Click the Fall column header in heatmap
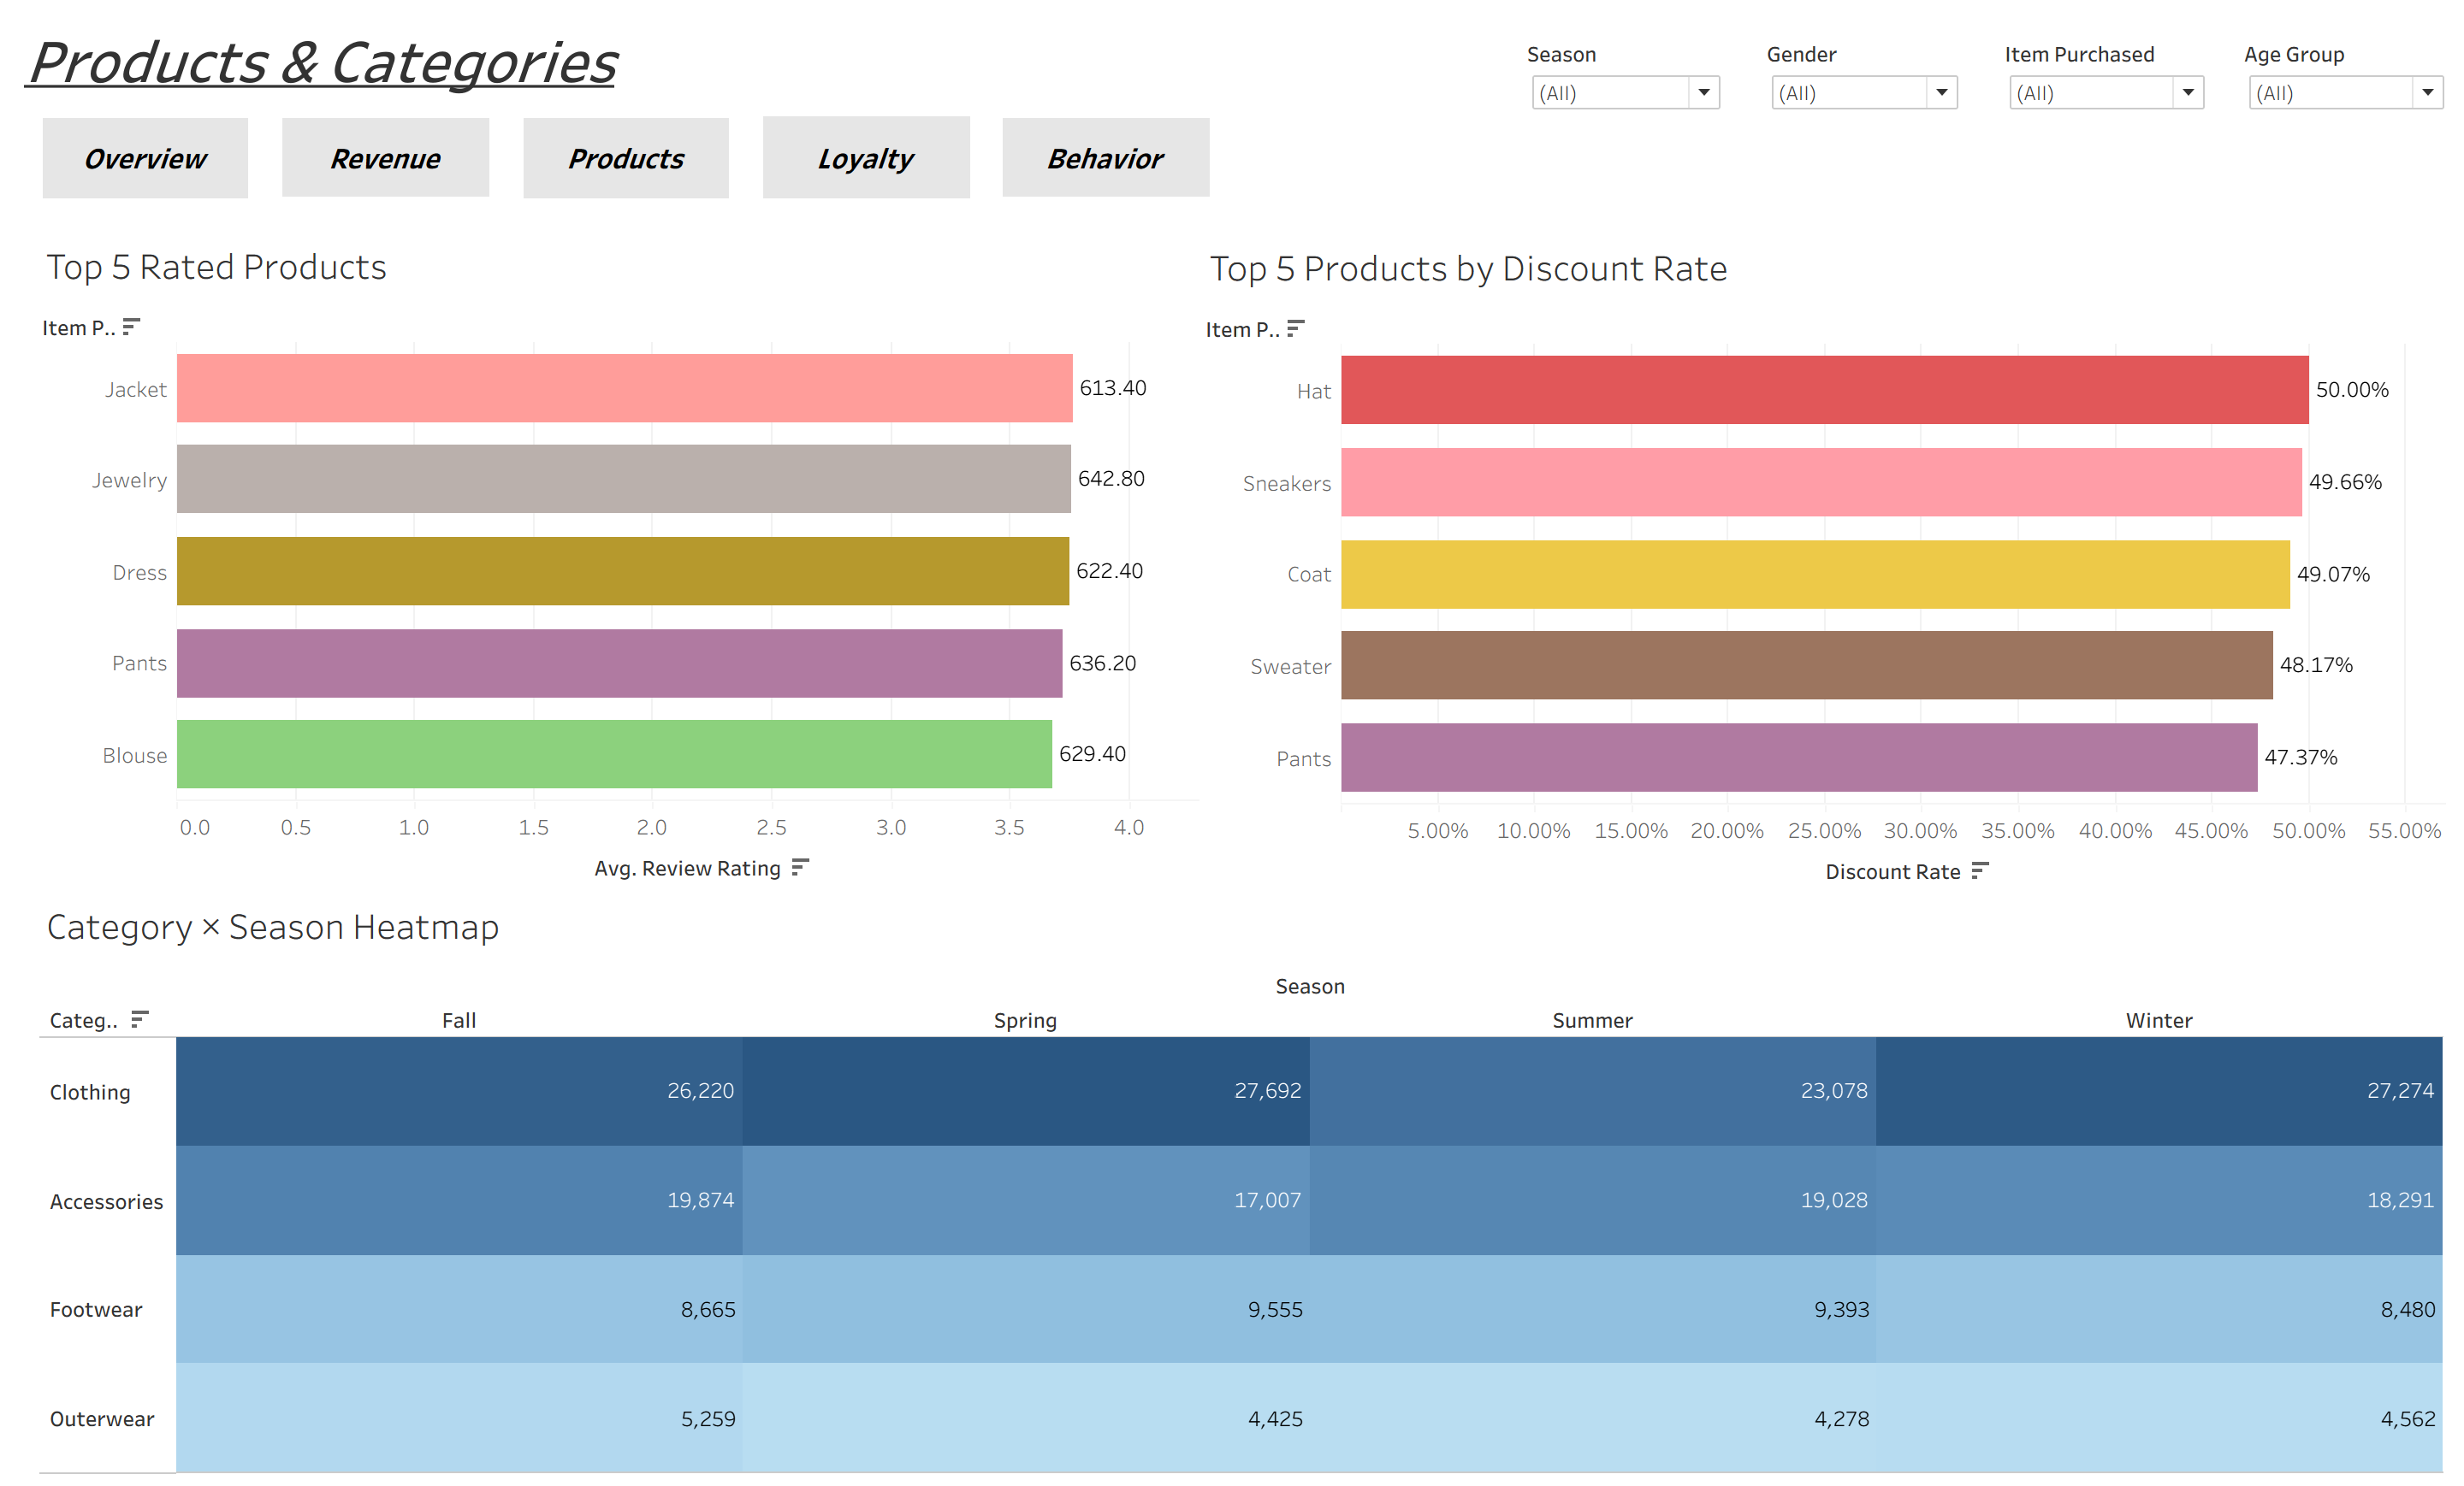Screen dimensions: 2464x1486 point(459,1020)
